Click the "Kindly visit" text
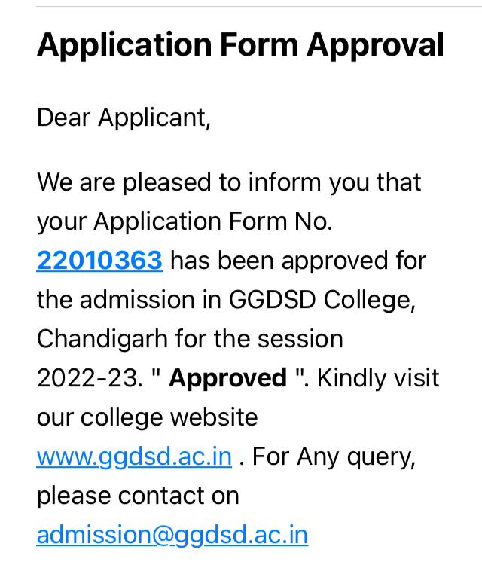Screen dimensions: 482x577 pos(378,378)
